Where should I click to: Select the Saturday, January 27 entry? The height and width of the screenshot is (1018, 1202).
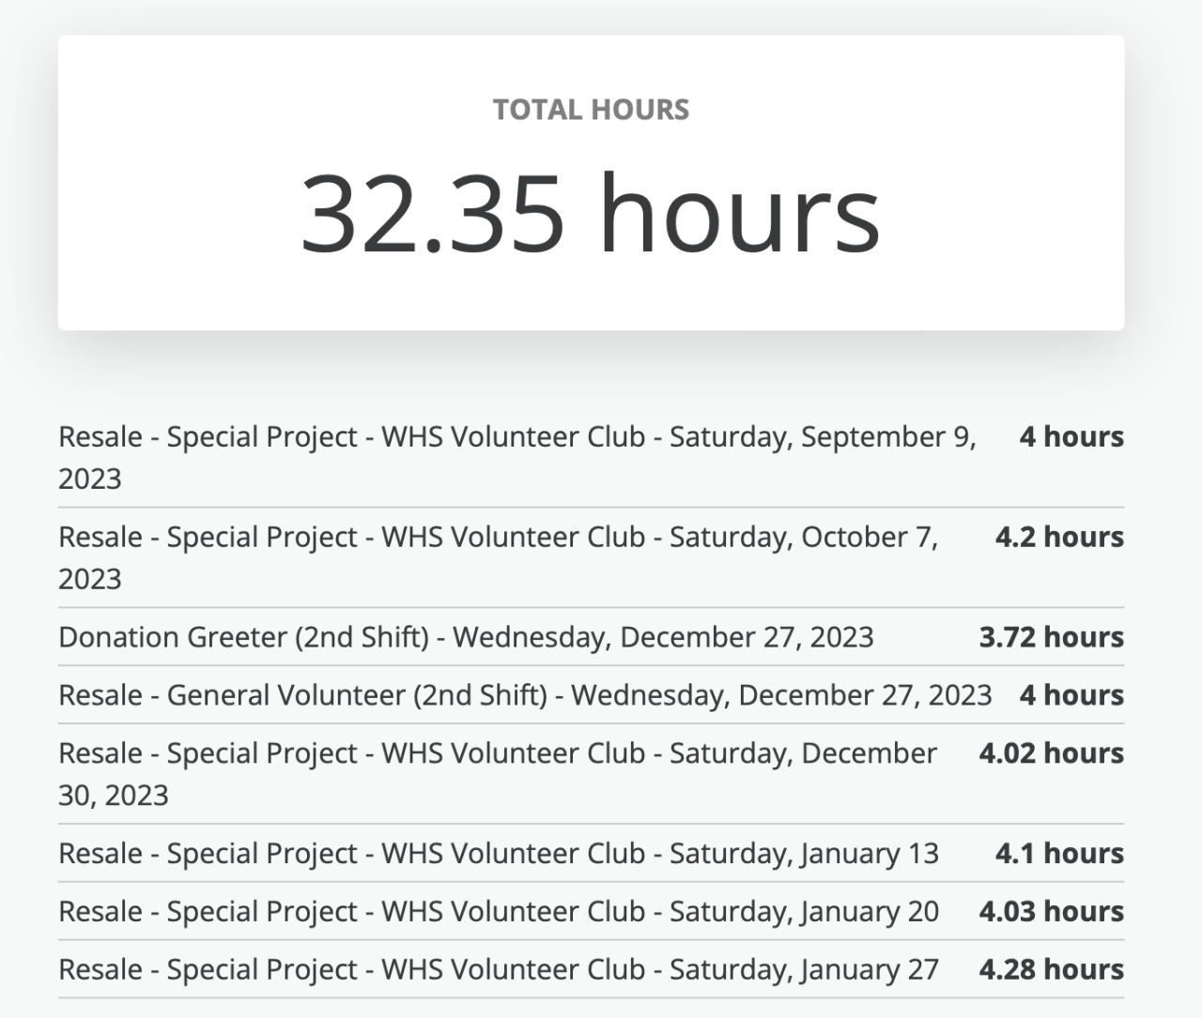(498, 970)
